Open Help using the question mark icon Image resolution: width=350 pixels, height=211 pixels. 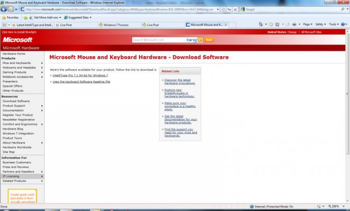coord(343,24)
